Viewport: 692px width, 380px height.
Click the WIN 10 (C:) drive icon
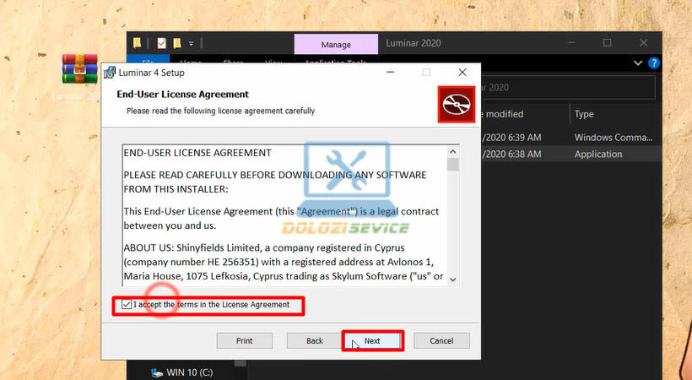point(155,372)
